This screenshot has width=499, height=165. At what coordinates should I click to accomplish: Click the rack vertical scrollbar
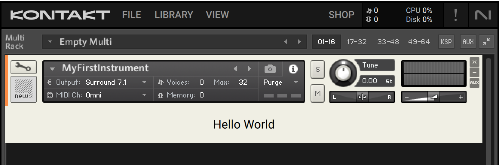(489, 111)
